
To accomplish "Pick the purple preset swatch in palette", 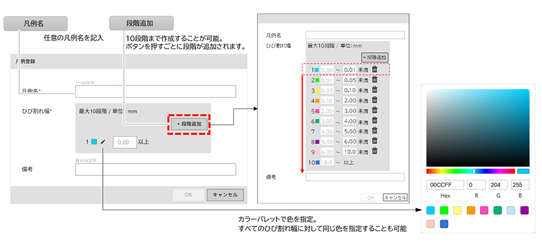I will pos(524,210).
